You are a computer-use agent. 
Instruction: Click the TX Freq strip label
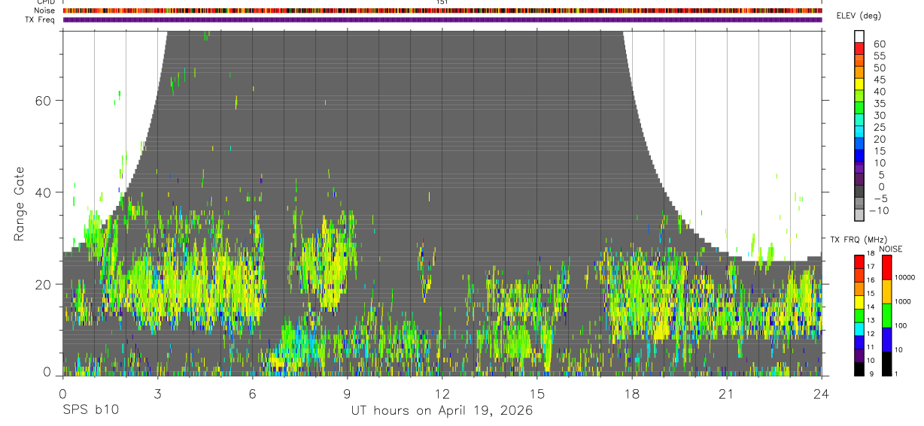pyautogui.click(x=39, y=20)
